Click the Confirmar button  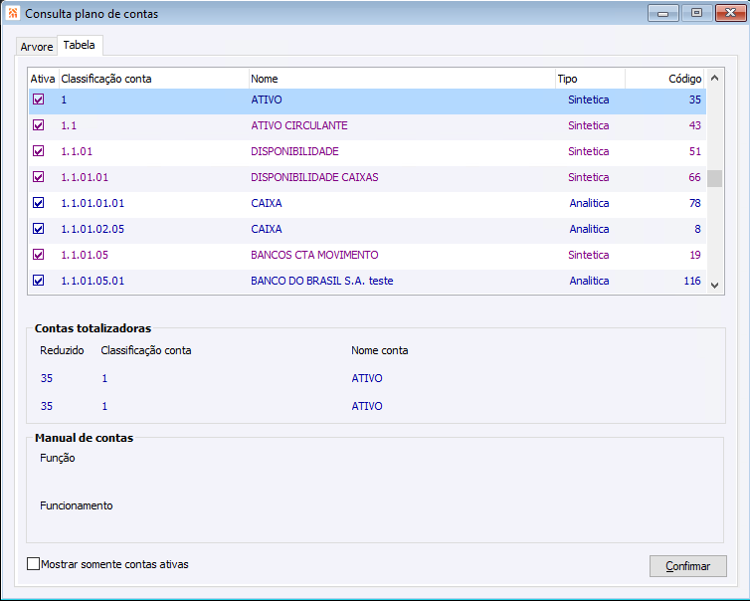687,566
